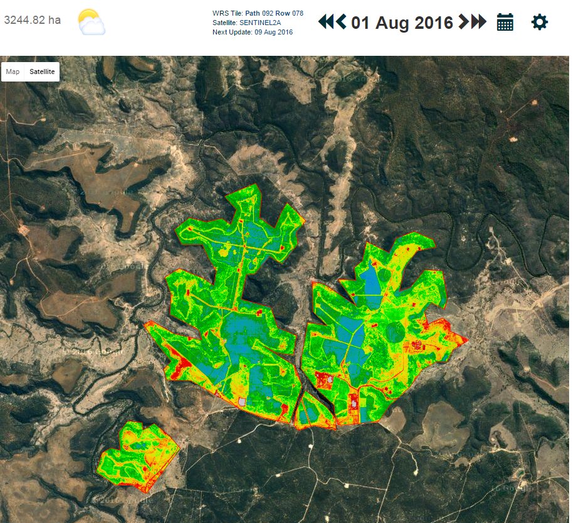
Task: Click the Satellite: SENTINEL2A text
Action: coord(246,23)
